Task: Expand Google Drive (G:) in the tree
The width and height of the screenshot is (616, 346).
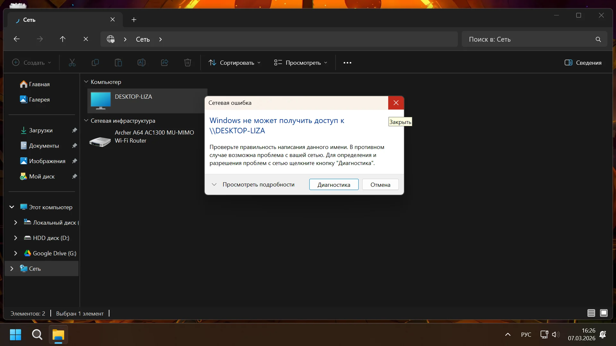Action: [15, 253]
